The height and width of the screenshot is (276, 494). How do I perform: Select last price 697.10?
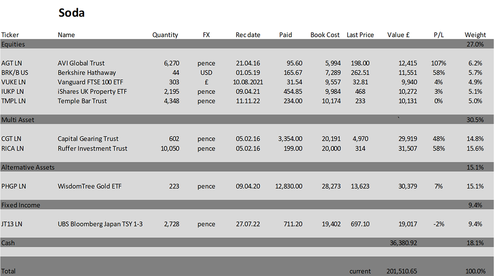[x=360, y=224]
